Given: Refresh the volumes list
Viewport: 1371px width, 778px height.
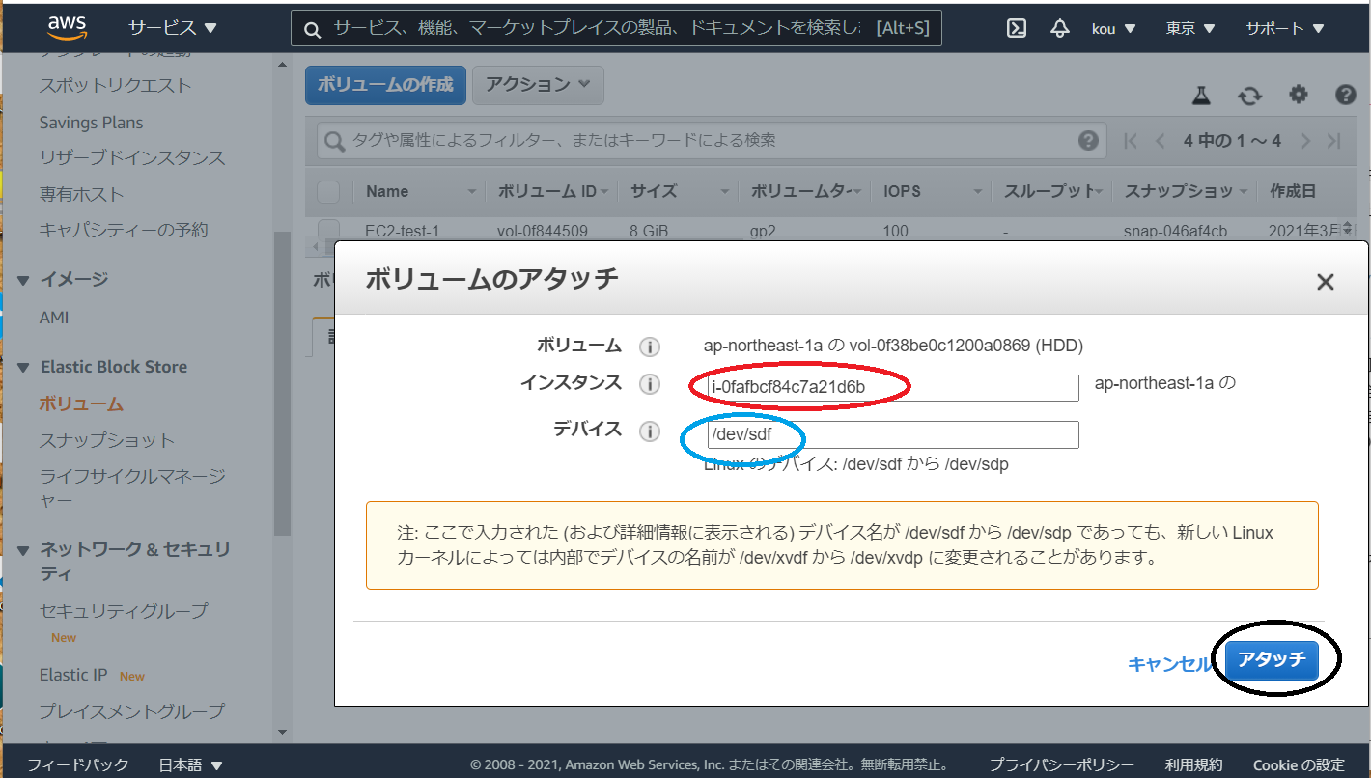Looking at the screenshot, I should point(1249,96).
